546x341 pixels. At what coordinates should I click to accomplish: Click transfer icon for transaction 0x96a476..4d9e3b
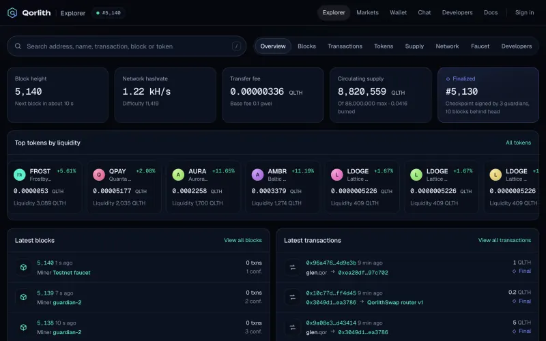(293, 267)
